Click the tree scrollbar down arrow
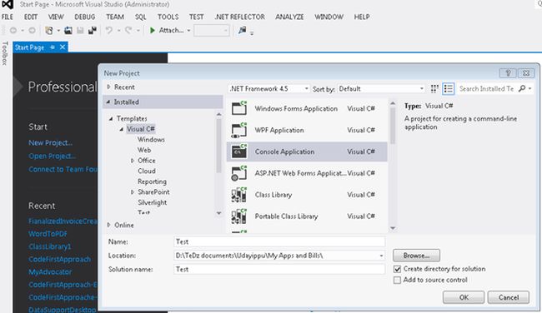 coord(218,213)
